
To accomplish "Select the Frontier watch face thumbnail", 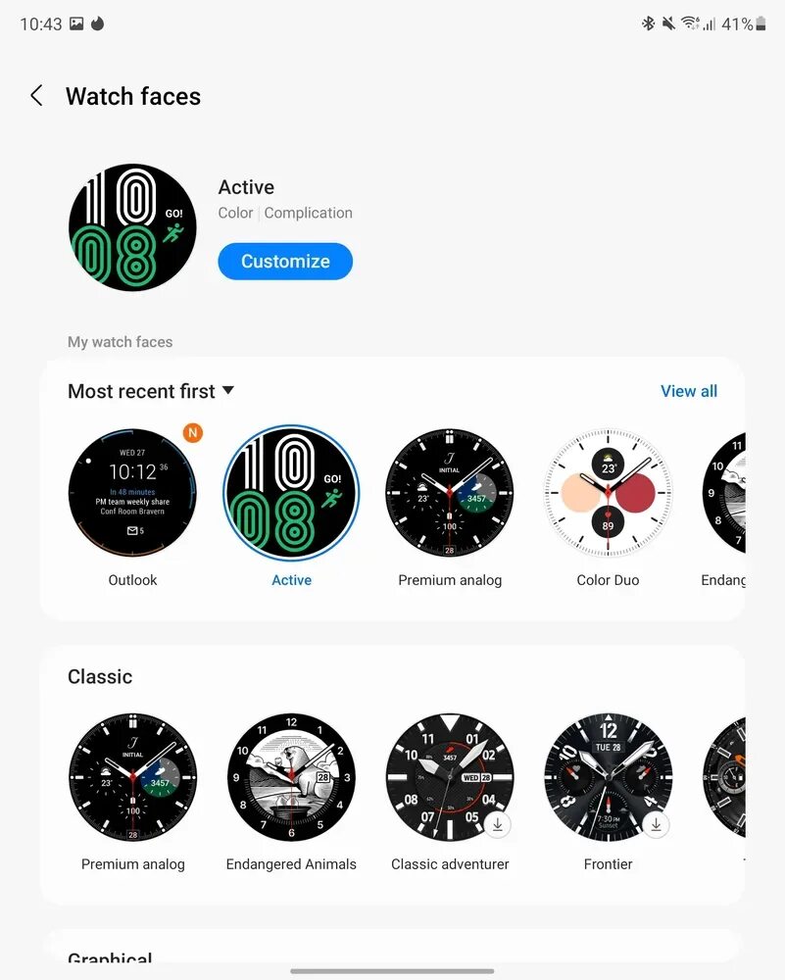I will (x=609, y=777).
